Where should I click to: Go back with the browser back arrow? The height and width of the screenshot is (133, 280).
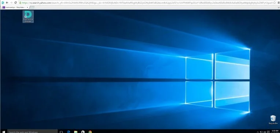[7, 3]
